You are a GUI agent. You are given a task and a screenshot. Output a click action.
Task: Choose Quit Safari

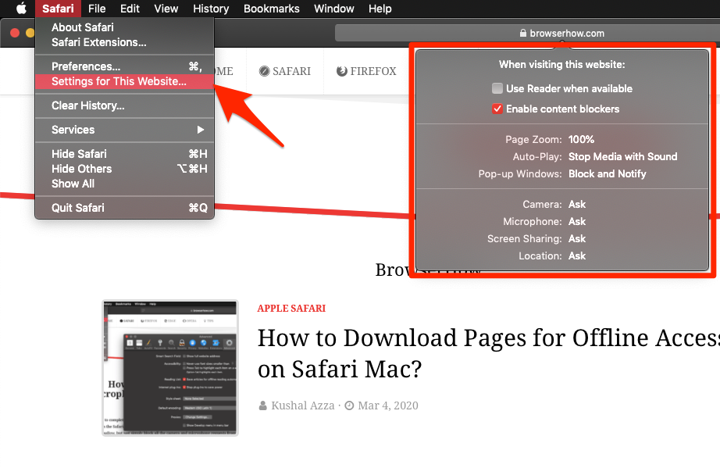[124, 208]
